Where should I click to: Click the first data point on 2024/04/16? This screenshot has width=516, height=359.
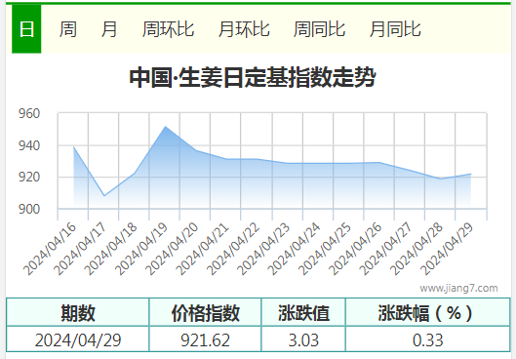pyautogui.click(x=74, y=147)
